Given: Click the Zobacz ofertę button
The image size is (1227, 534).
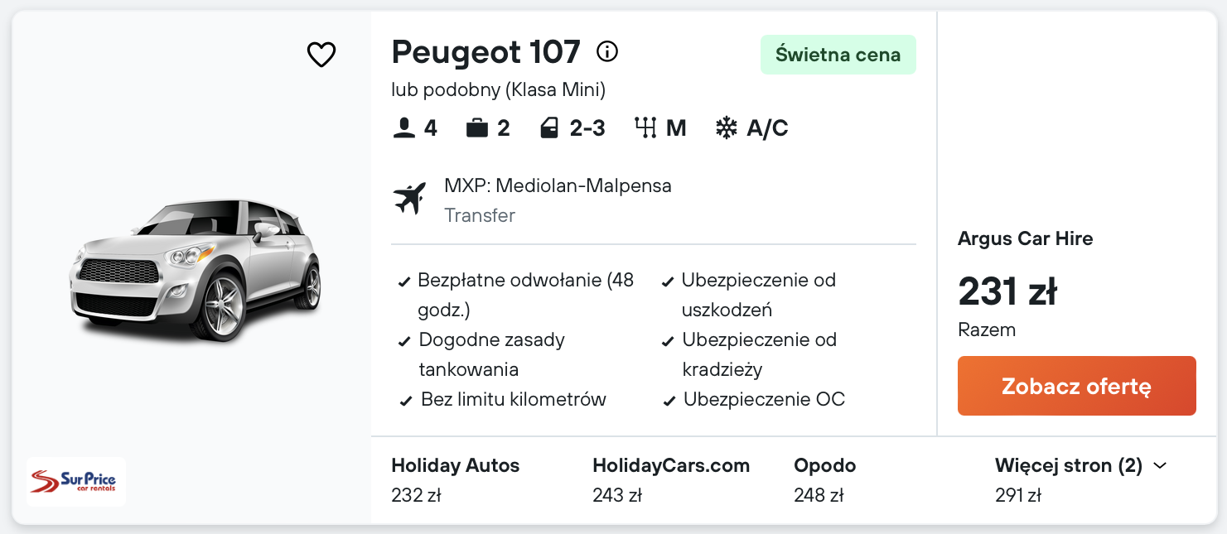Looking at the screenshot, I should pyautogui.click(x=1076, y=386).
